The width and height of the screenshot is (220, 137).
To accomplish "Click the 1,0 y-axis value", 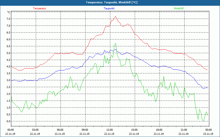I will [9, 108].
